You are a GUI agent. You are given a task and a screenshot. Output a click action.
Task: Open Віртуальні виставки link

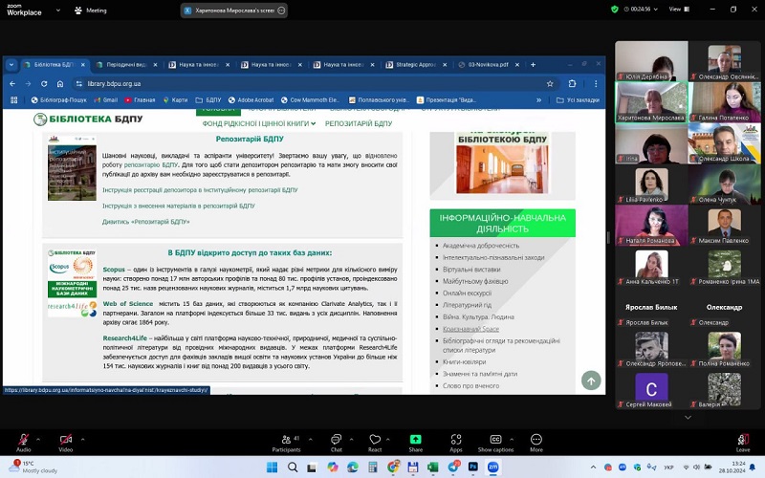point(471,270)
